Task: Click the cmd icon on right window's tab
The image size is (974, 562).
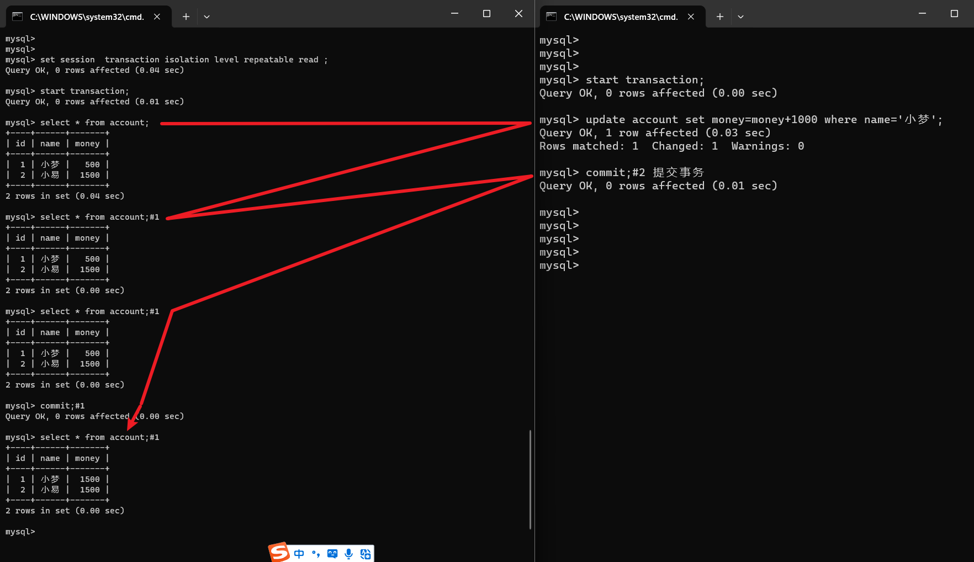Action: click(x=552, y=17)
